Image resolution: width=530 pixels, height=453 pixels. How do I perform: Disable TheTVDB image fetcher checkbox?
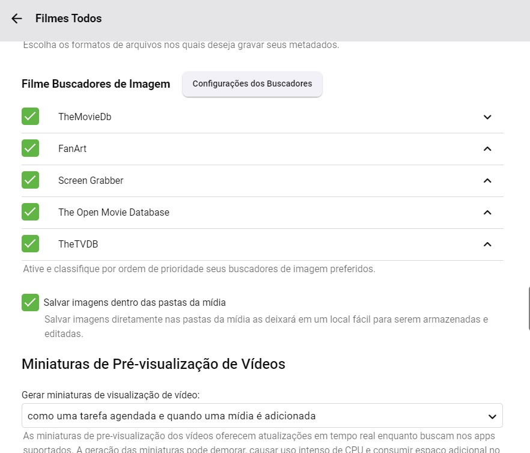pyautogui.click(x=30, y=244)
